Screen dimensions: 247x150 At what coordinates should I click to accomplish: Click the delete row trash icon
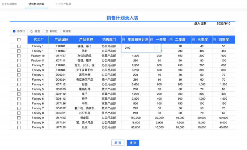(x=47, y=31)
